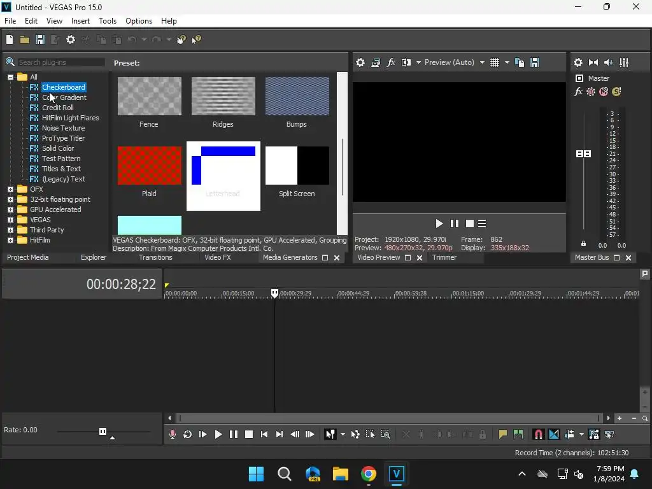Expand the VEGAS folder

pos(10,220)
